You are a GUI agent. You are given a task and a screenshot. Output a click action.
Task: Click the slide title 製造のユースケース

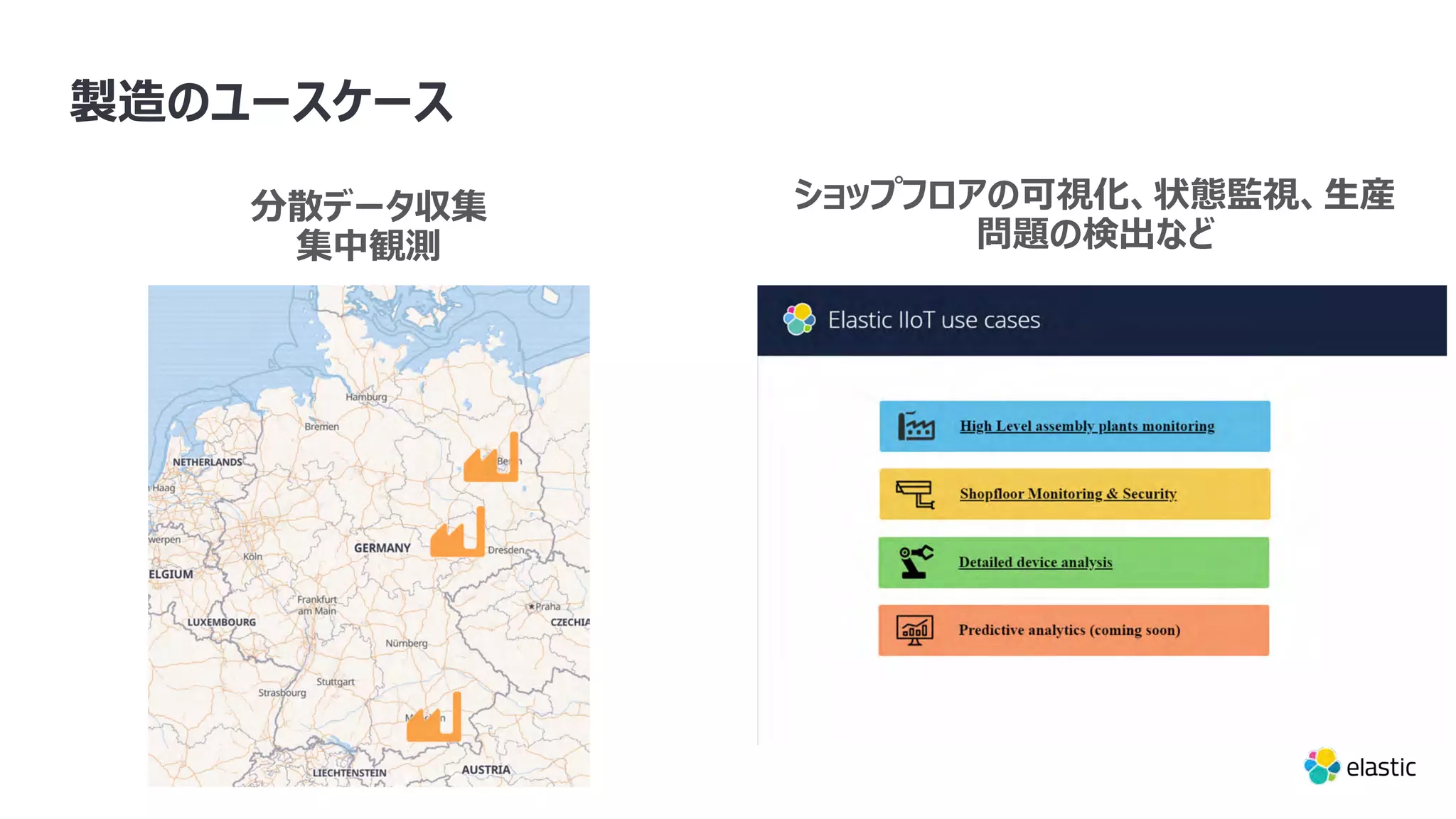(x=261, y=101)
